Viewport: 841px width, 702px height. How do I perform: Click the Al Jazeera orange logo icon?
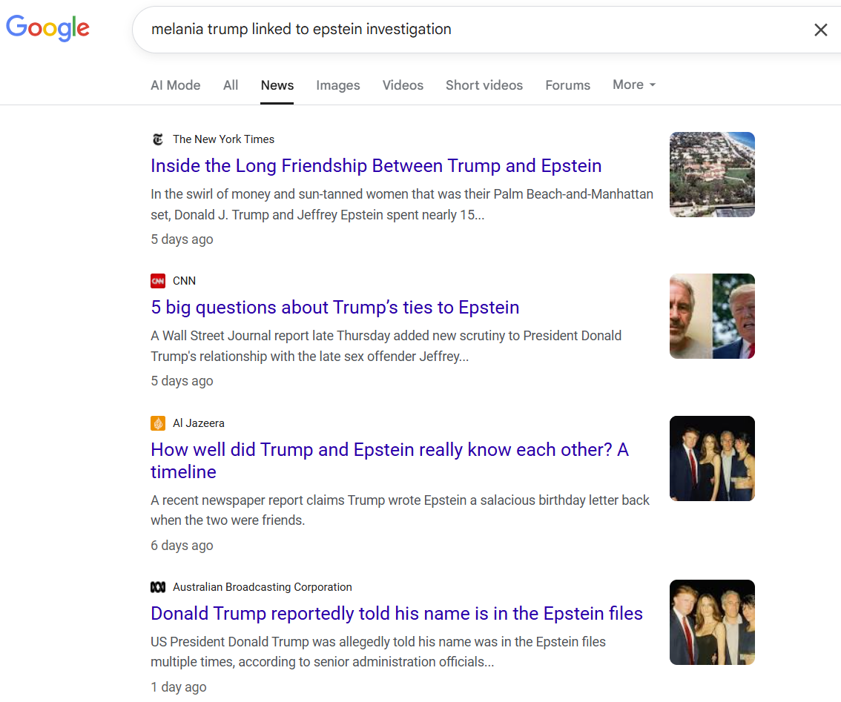tap(158, 423)
